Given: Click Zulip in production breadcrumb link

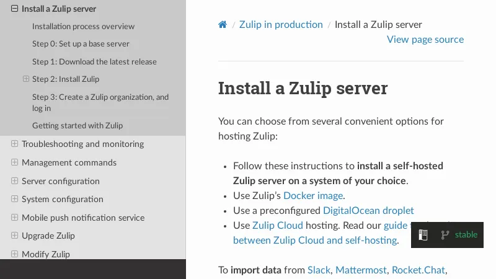Looking at the screenshot, I should point(281,25).
